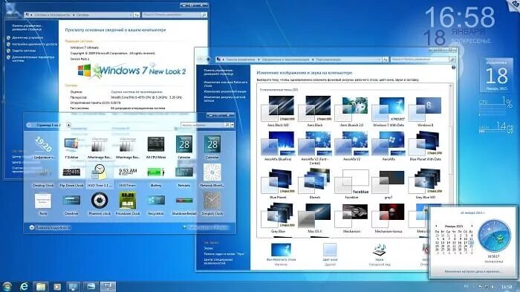
Task: Open Help in the Personalization window
Action: pos(453,68)
